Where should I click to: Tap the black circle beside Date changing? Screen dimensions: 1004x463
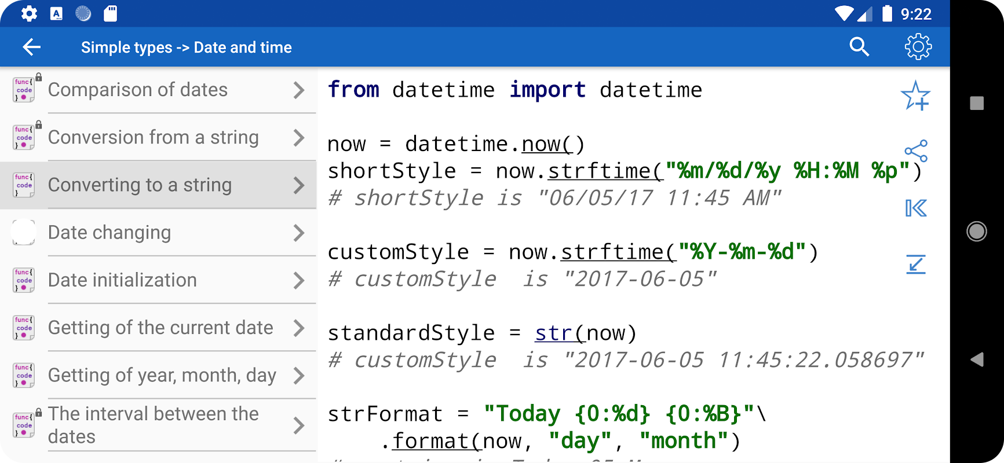tap(24, 232)
